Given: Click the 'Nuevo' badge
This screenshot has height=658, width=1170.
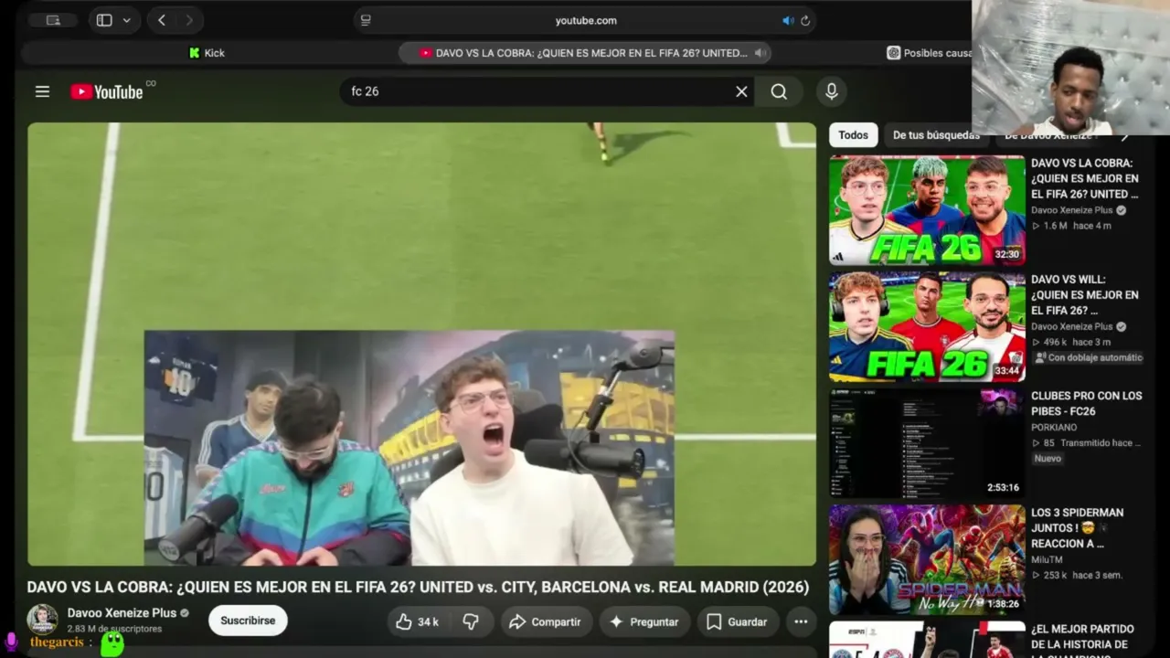Looking at the screenshot, I should pyautogui.click(x=1048, y=458).
